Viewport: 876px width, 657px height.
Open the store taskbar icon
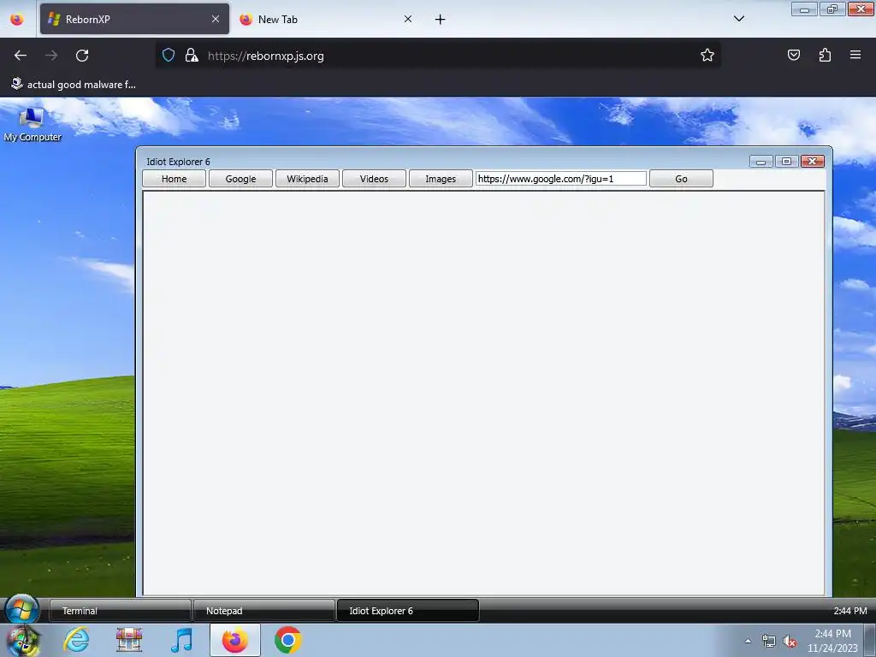(129, 640)
